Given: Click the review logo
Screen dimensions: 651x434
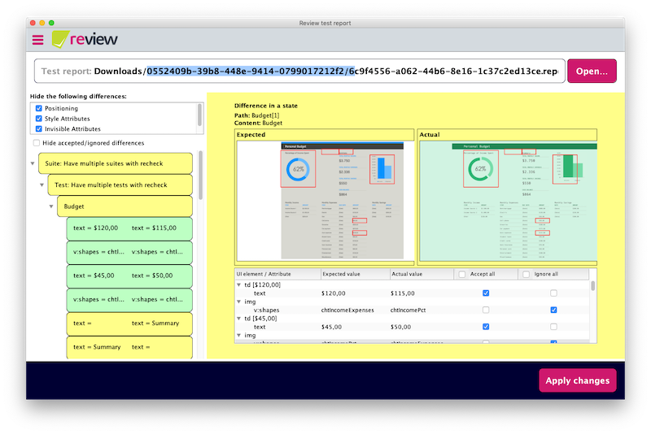Looking at the screenshot, I should pyautogui.click(x=85, y=39).
